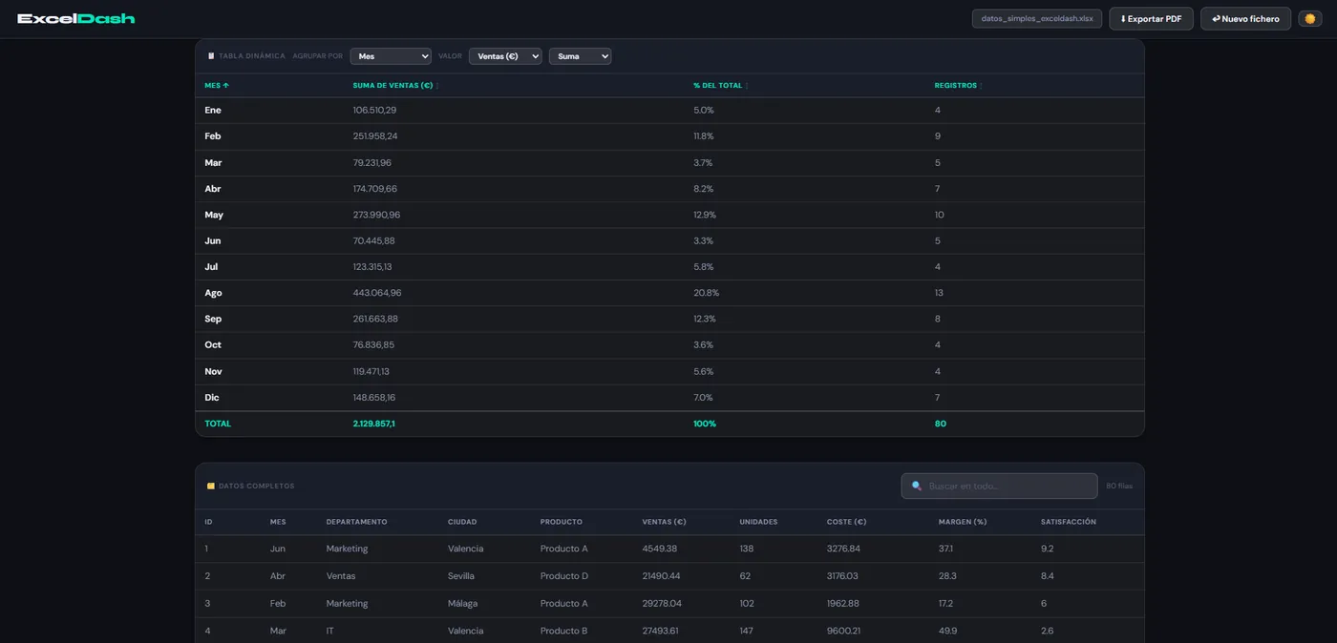Image resolution: width=1337 pixels, height=643 pixels.
Task: Click the Unidades column header
Action: 758,522
